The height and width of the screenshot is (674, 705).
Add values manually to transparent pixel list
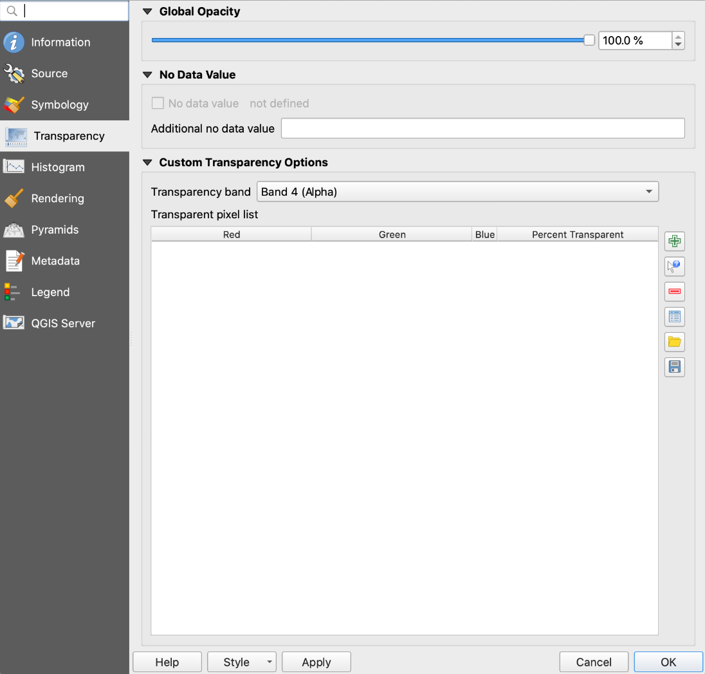674,241
